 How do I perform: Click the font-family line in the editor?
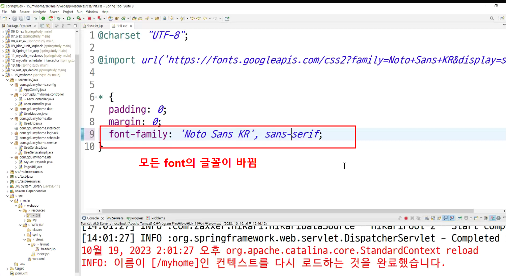[x=215, y=134]
